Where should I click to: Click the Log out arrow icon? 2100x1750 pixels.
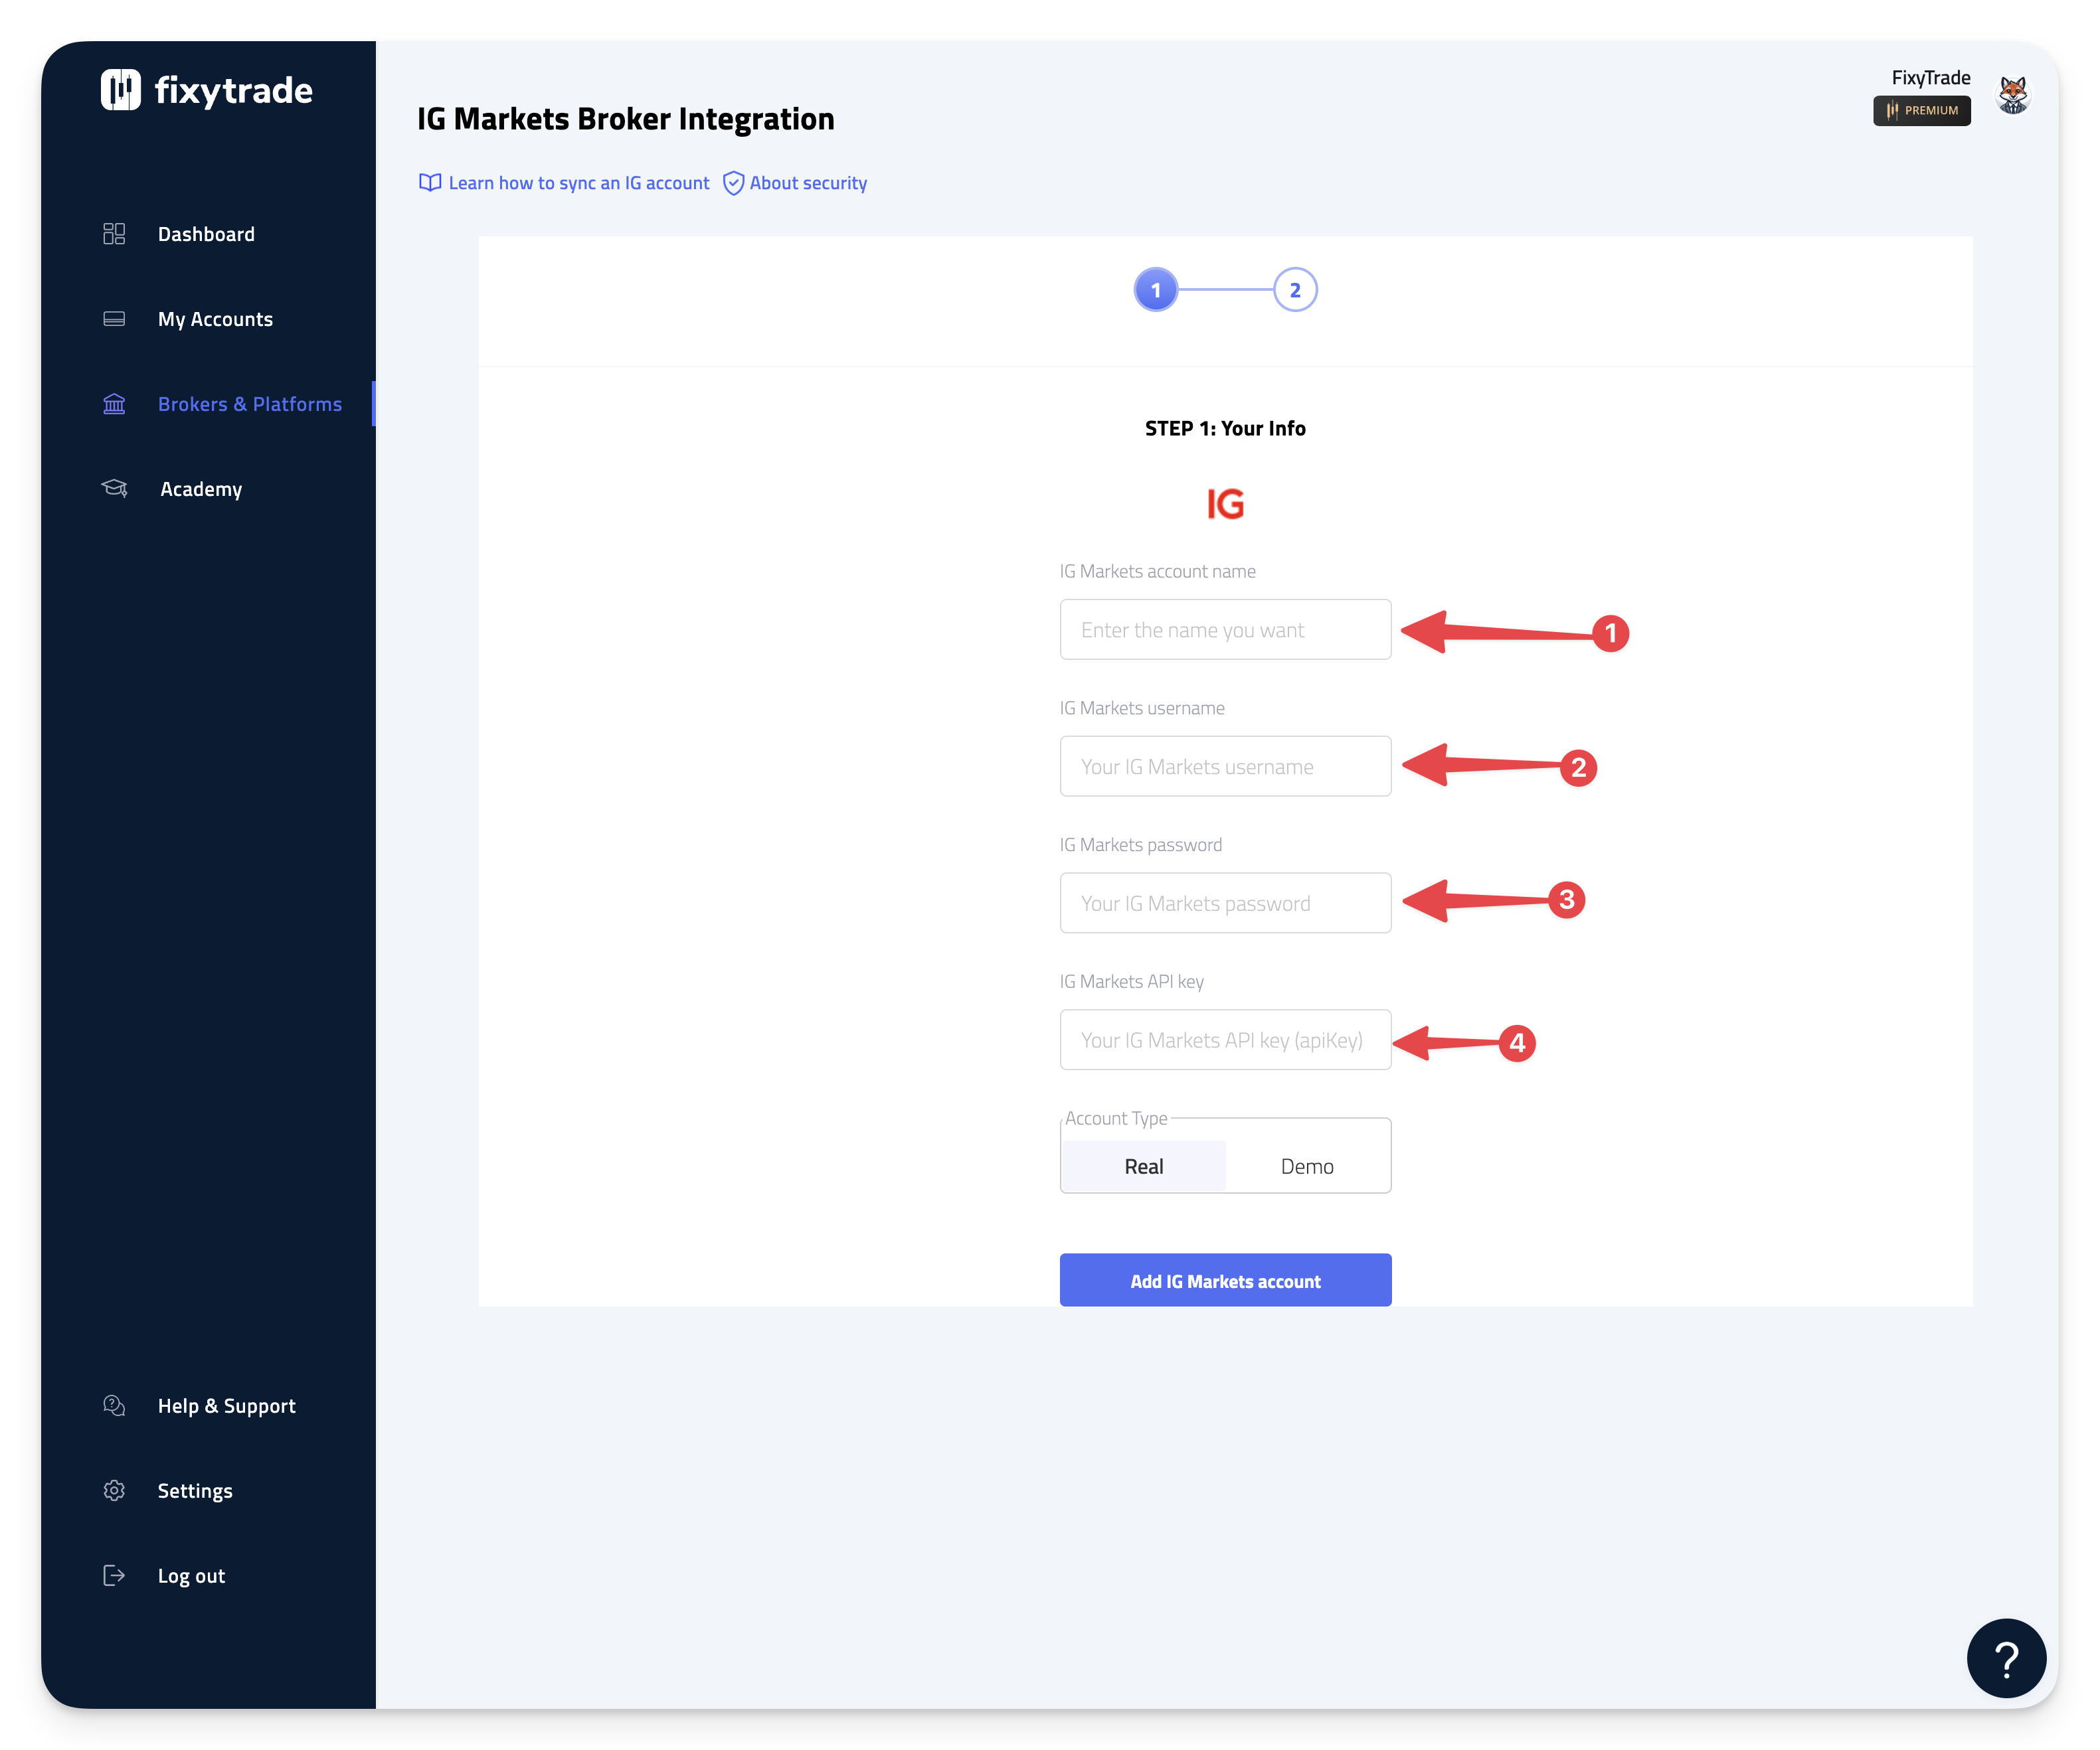114,1575
